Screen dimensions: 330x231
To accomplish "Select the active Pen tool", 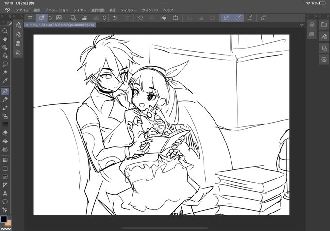I will click(5, 91).
